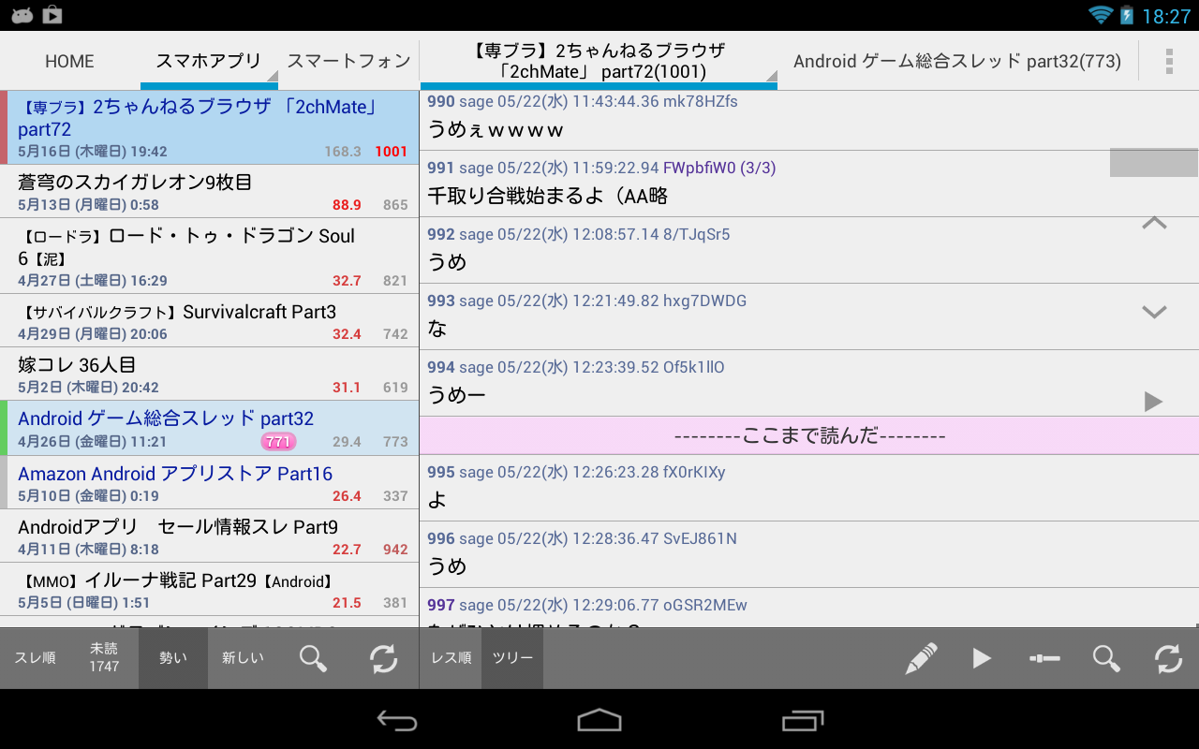Switch to the スマートフォン board tab
The height and width of the screenshot is (749, 1199).
point(348,60)
